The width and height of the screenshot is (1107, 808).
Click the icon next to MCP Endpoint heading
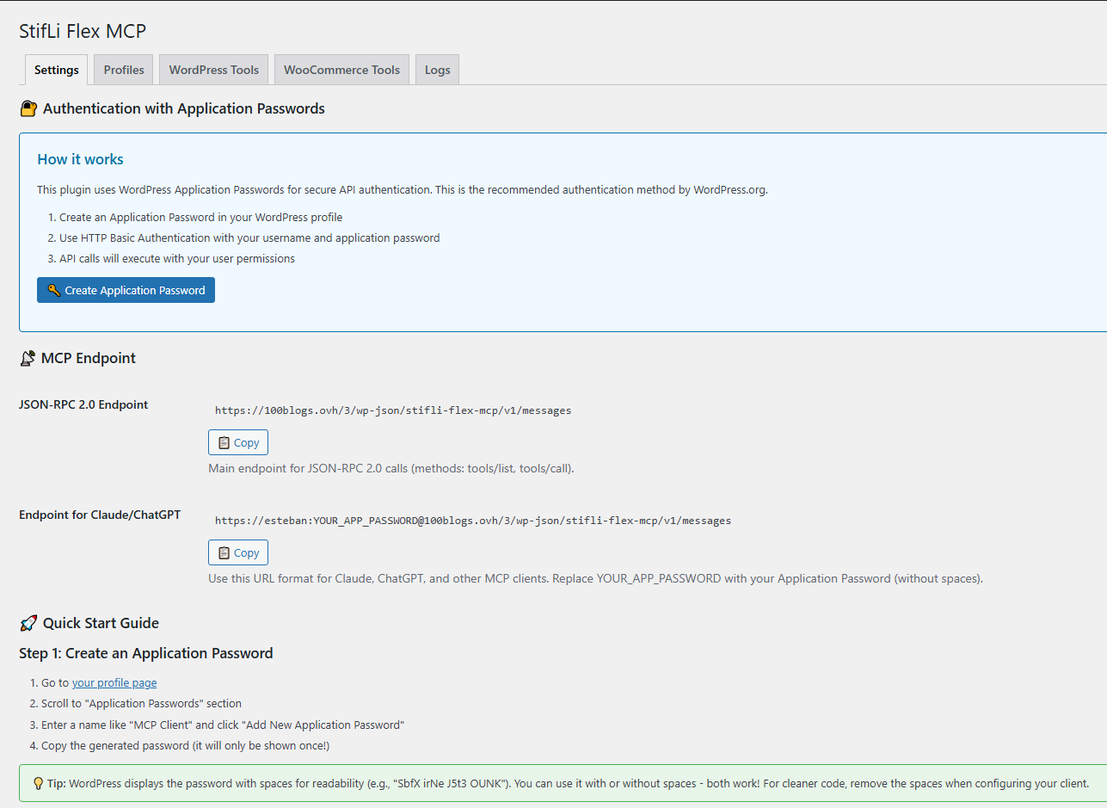click(x=28, y=358)
